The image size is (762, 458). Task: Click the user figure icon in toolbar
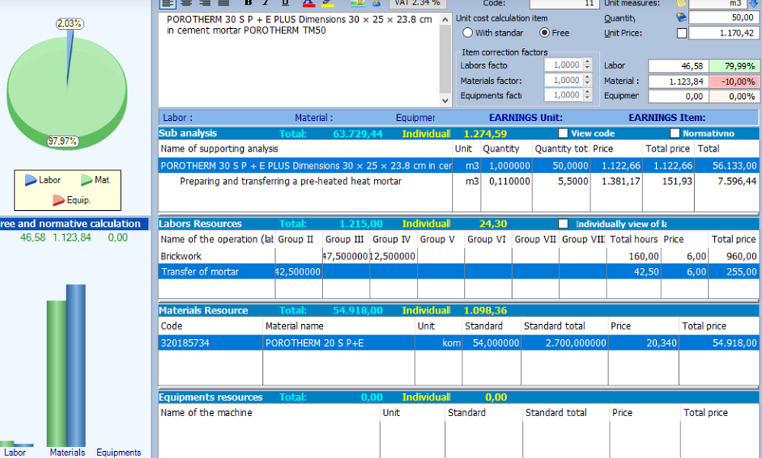376,3
